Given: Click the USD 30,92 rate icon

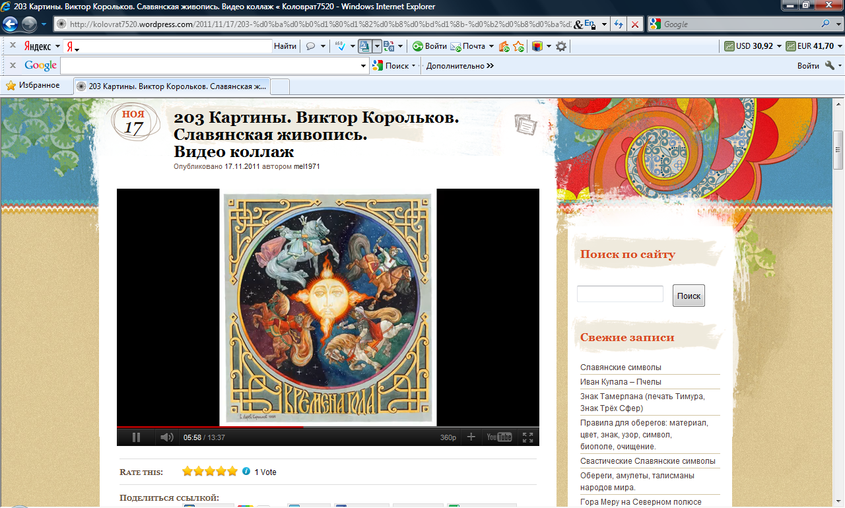Looking at the screenshot, I should pyautogui.click(x=729, y=46).
